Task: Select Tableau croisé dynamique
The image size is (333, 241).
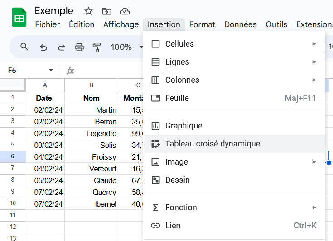Action: [x=234, y=144]
